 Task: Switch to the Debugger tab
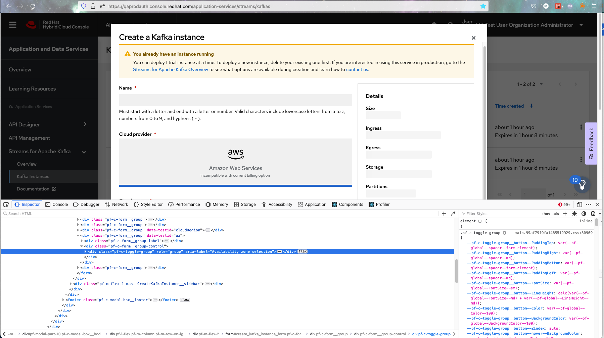(x=86, y=205)
